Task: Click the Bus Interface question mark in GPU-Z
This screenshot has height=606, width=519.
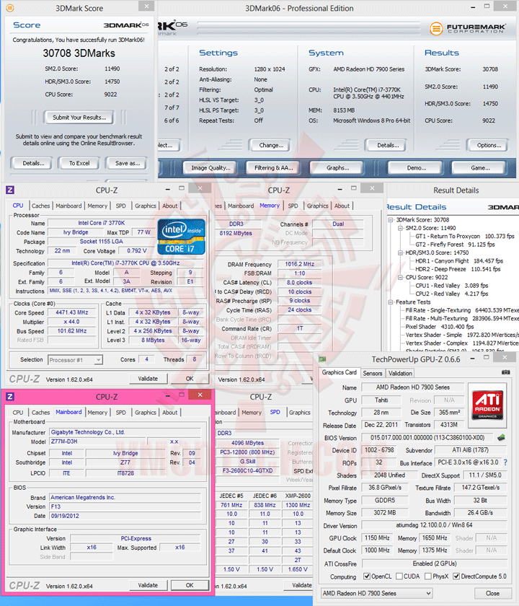Action: [505, 462]
